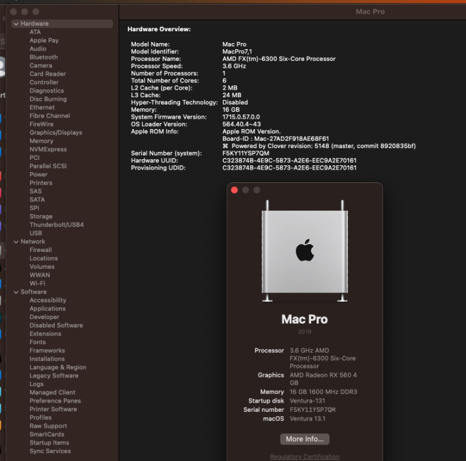Select Preference Panes in the sidebar
The height and width of the screenshot is (461, 466).
(55, 401)
